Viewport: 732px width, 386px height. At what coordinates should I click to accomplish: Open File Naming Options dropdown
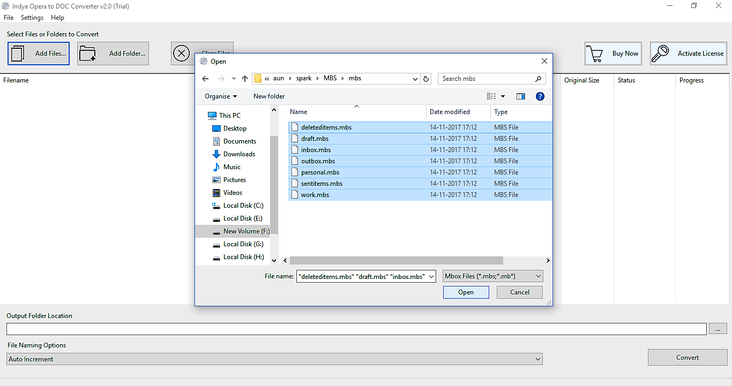pos(275,359)
